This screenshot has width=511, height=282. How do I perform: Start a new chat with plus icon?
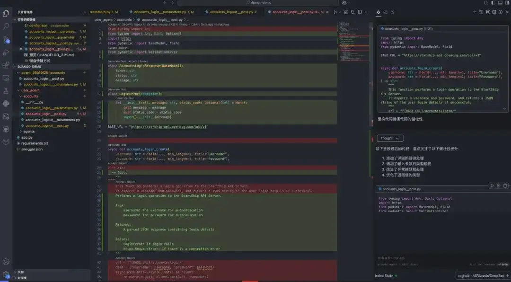click(475, 12)
